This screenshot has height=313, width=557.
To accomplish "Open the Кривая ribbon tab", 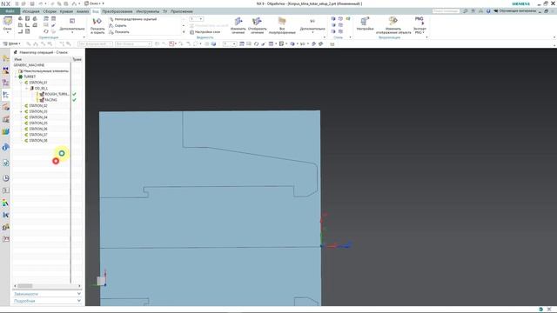I will coord(66,11).
